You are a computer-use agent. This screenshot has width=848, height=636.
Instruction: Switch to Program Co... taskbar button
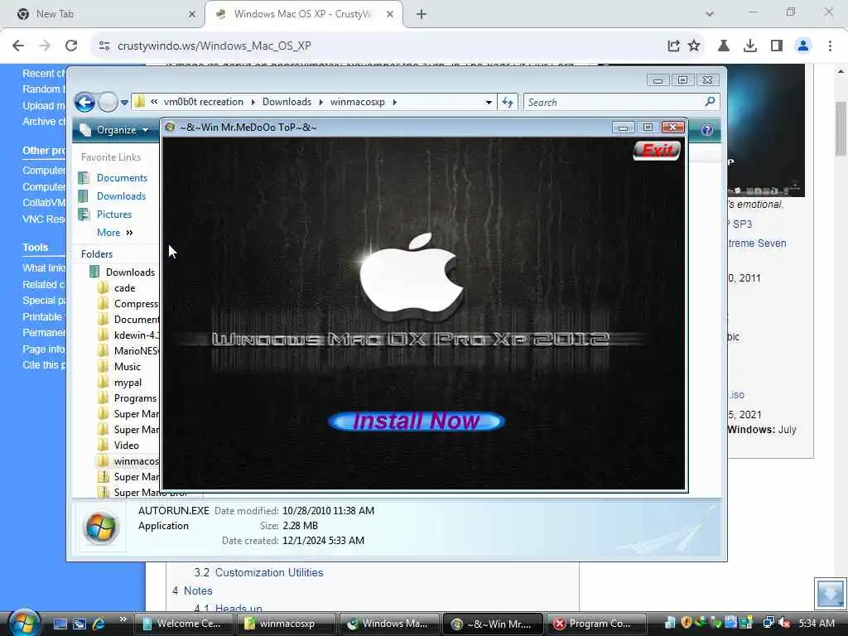[x=595, y=624]
